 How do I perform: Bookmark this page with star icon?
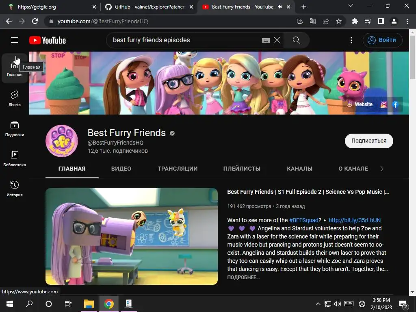point(339,21)
